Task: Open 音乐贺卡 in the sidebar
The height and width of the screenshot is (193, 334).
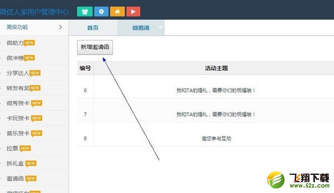Action: (x=18, y=133)
